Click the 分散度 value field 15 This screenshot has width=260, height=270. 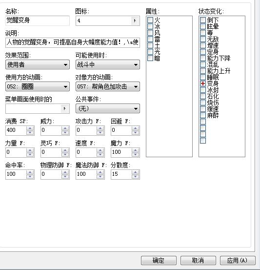(x=121, y=174)
